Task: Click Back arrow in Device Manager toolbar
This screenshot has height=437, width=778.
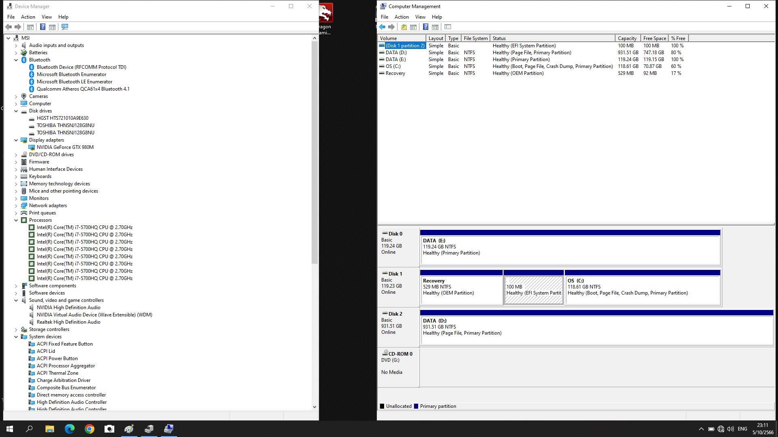Action: coord(9,27)
